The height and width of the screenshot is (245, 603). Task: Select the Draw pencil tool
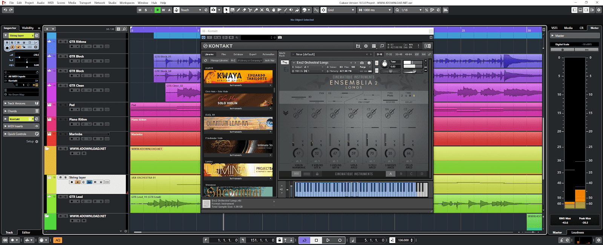(238, 10)
